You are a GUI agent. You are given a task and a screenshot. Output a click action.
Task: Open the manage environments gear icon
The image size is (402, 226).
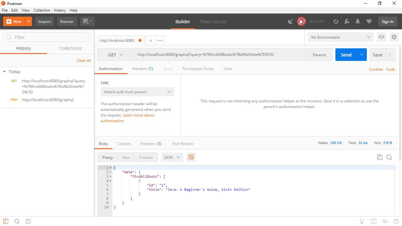point(394,37)
